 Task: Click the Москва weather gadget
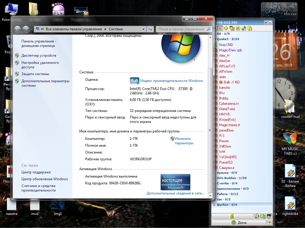[279, 11]
